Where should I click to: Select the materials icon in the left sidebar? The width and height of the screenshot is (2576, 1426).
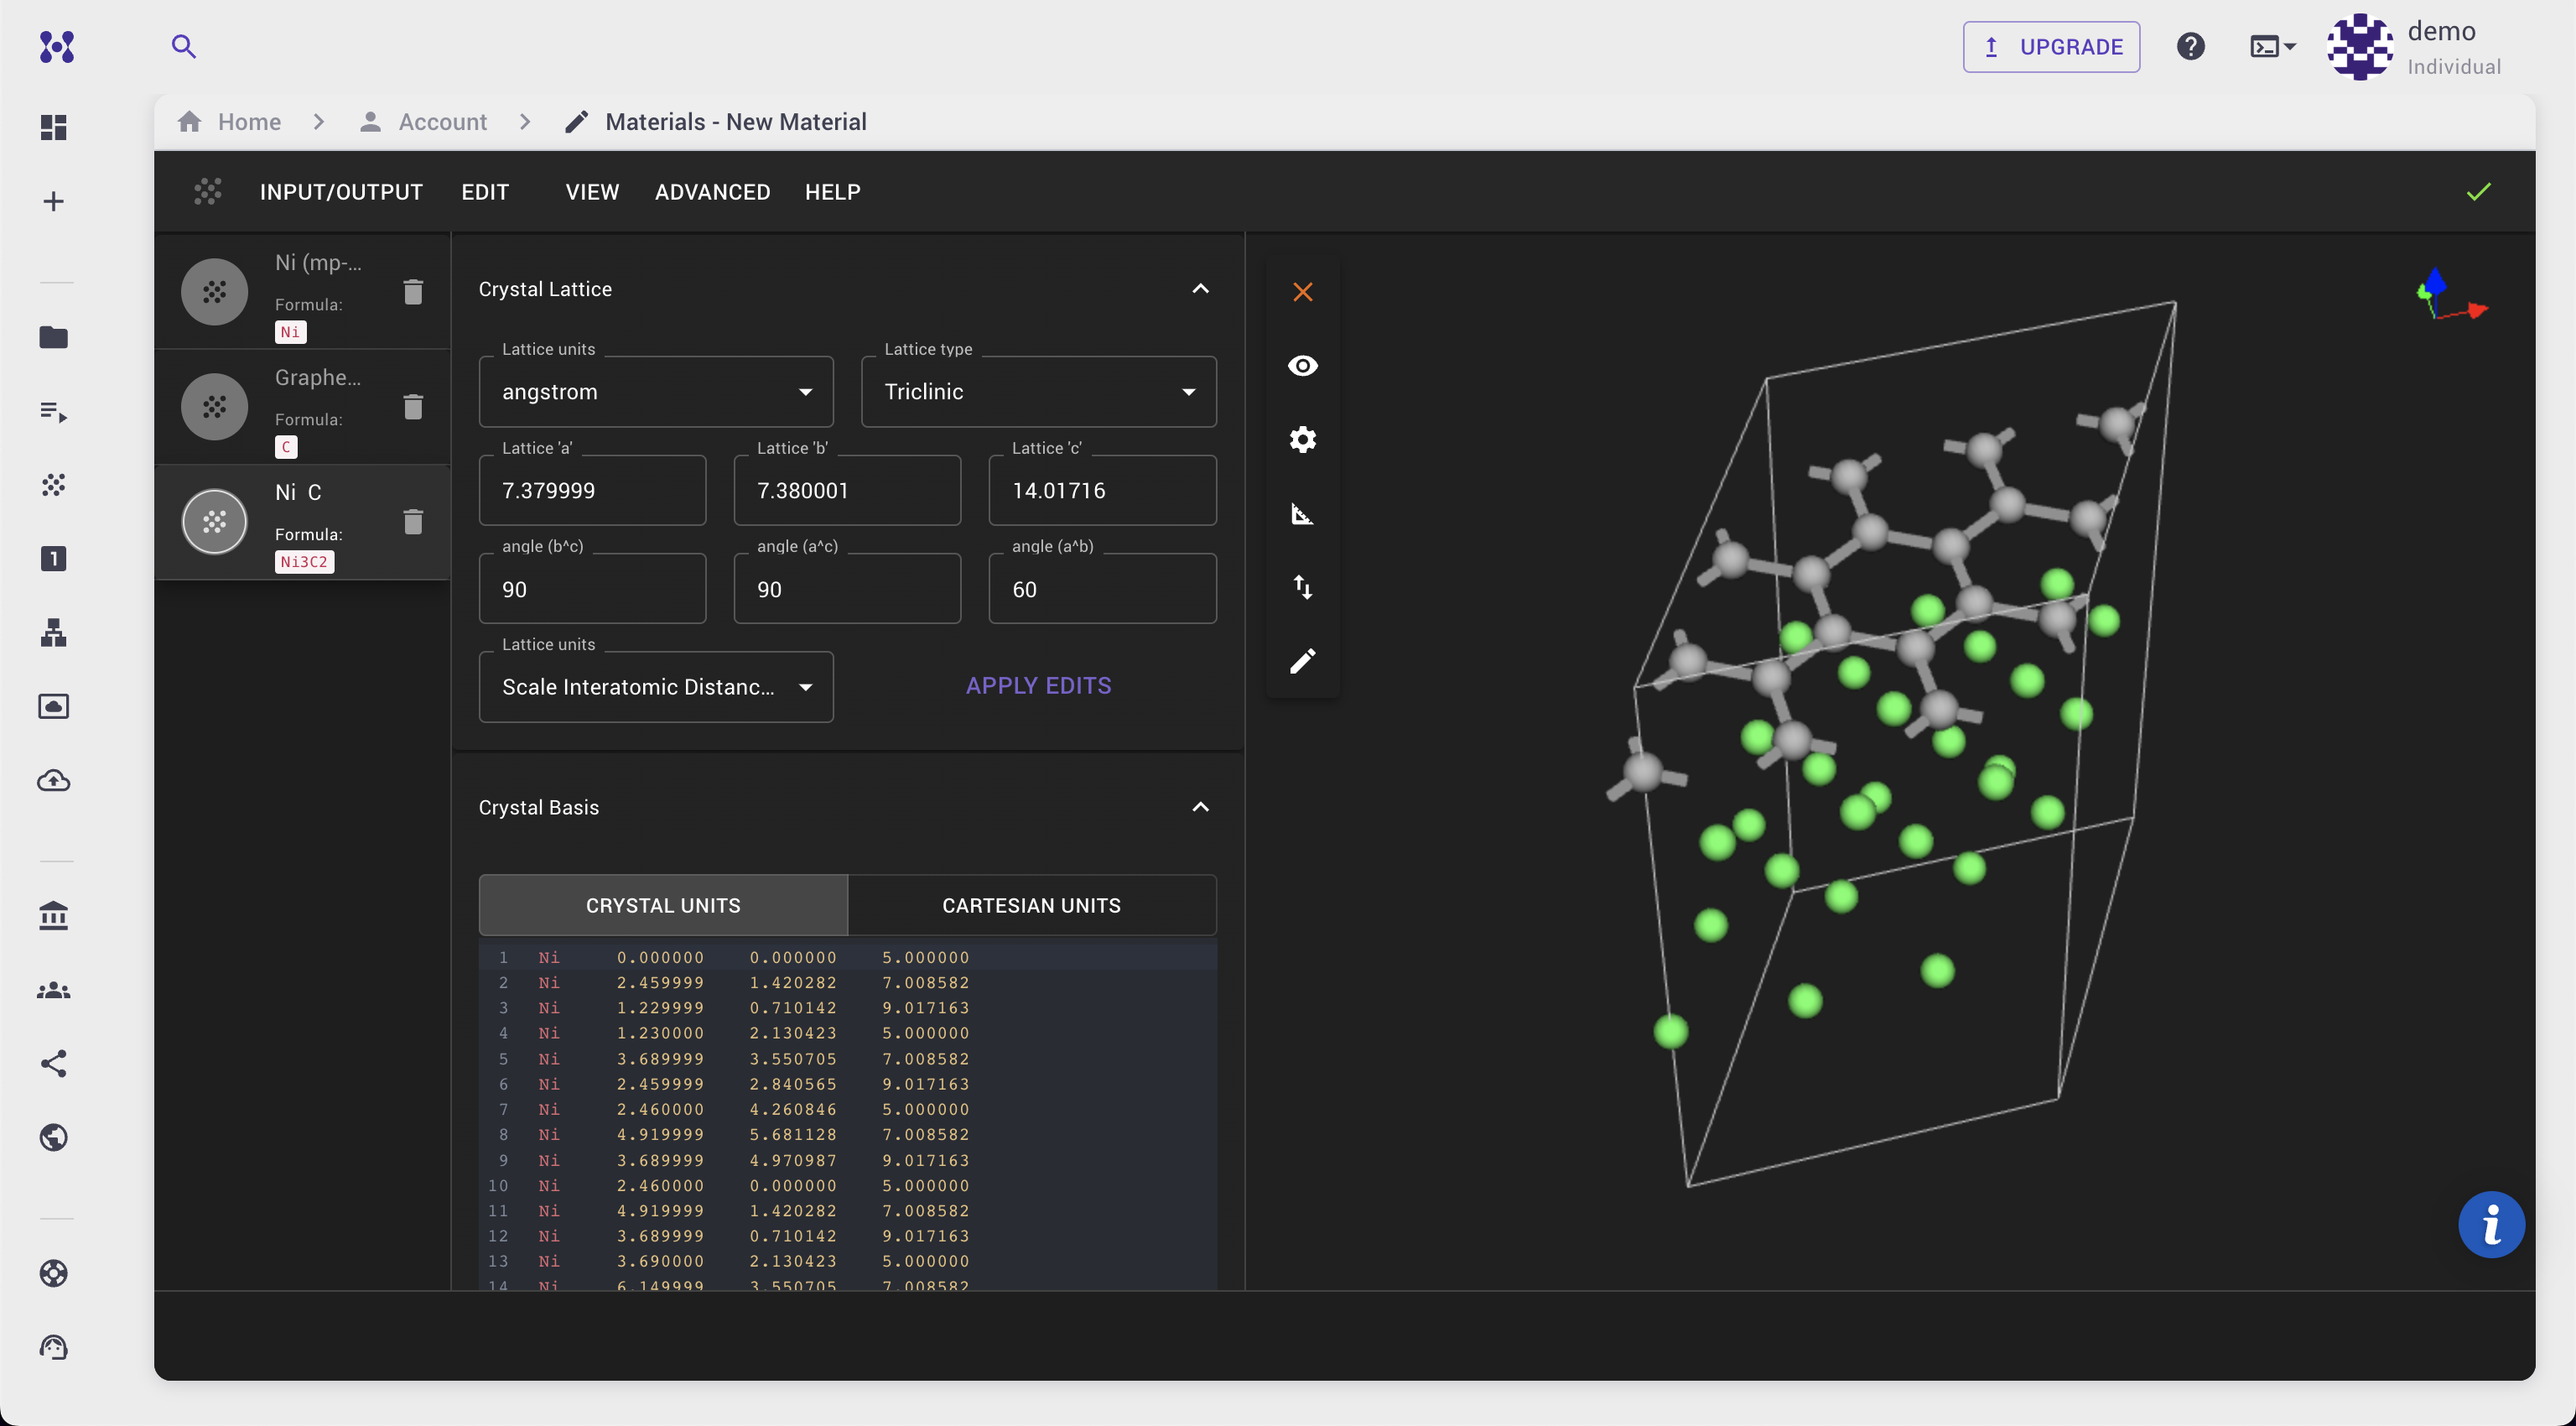click(53, 485)
